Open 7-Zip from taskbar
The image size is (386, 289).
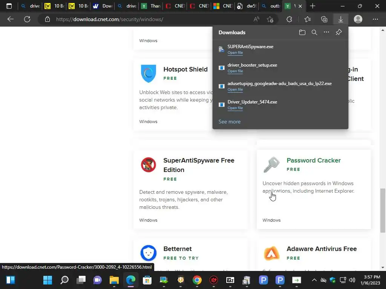pyautogui.click(x=230, y=280)
